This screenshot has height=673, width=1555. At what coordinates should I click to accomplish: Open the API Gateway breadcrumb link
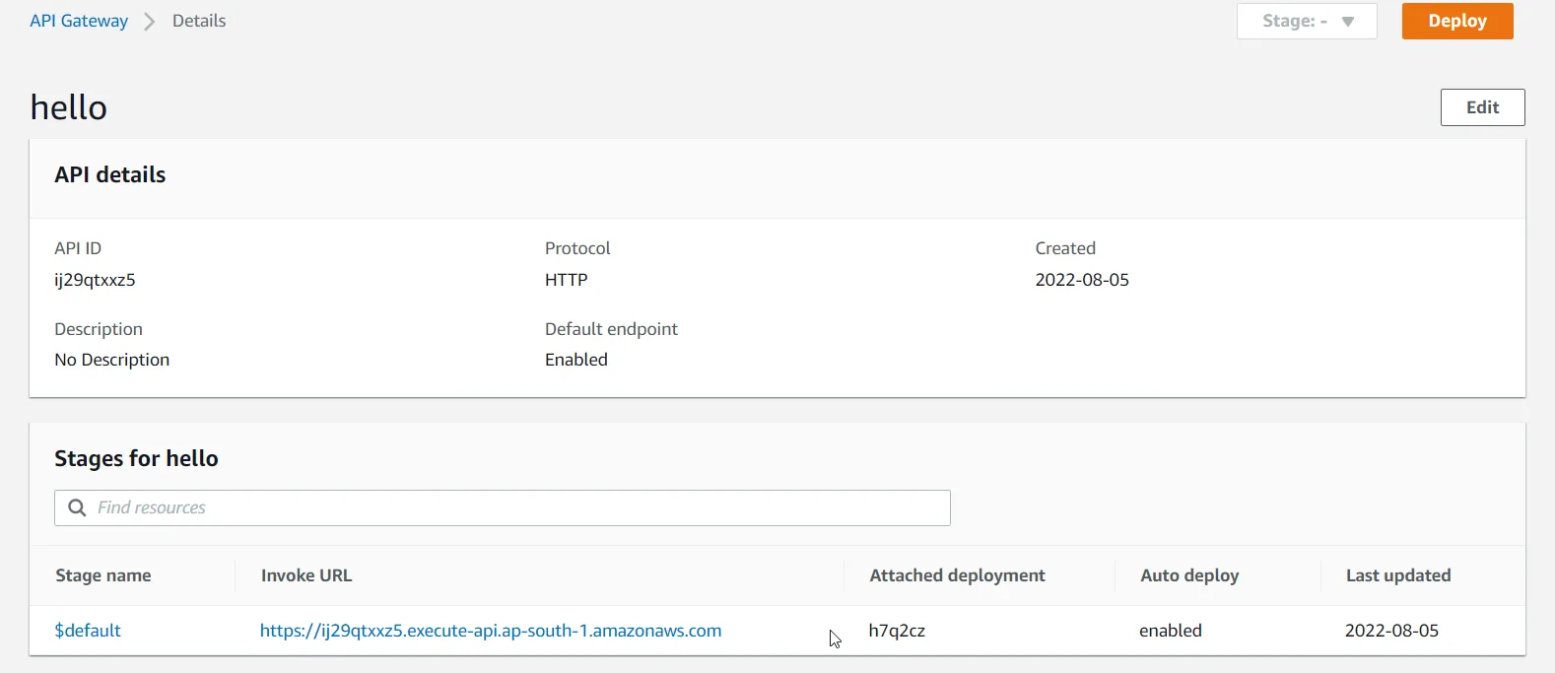(79, 21)
